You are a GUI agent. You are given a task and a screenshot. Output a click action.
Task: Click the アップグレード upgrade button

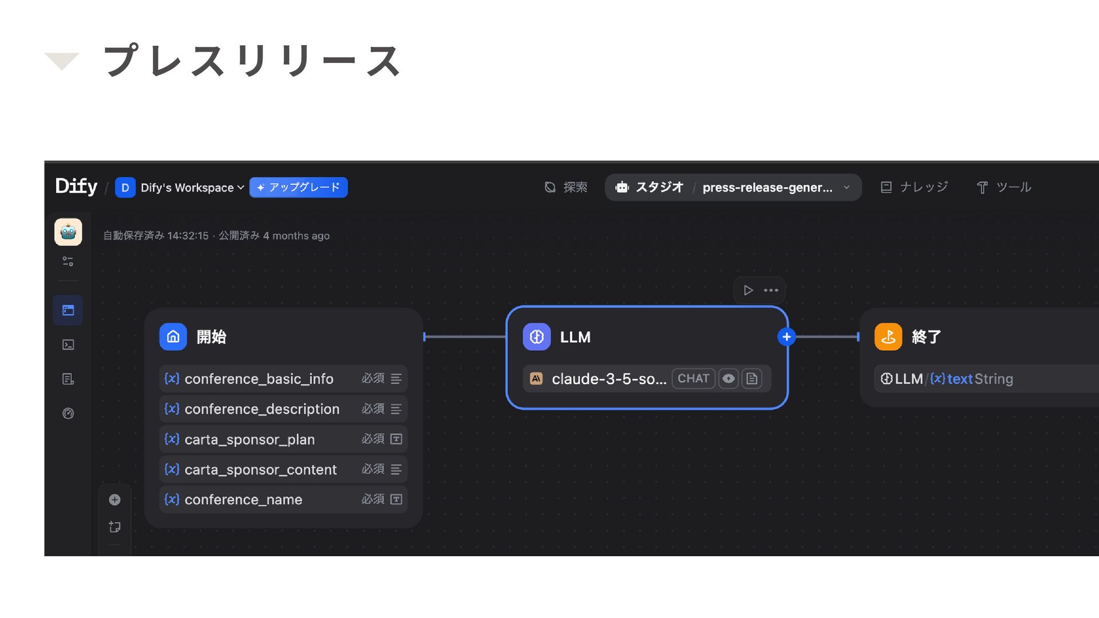click(x=298, y=187)
